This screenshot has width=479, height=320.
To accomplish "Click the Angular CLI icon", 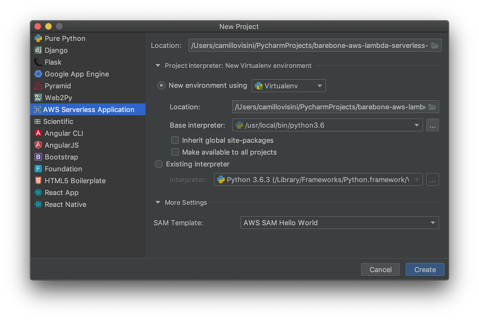I will [x=38, y=133].
